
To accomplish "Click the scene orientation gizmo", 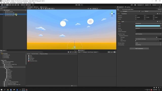I will click(112, 14).
